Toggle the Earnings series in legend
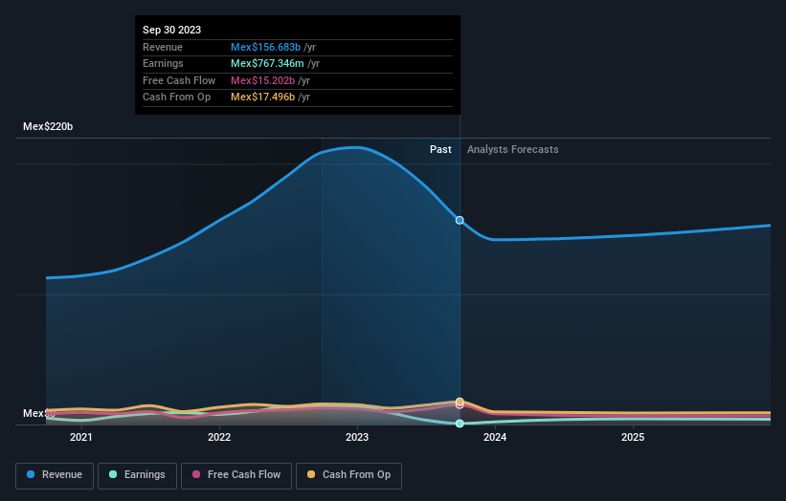This screenshot has height=501, width=786. (137, 475)
